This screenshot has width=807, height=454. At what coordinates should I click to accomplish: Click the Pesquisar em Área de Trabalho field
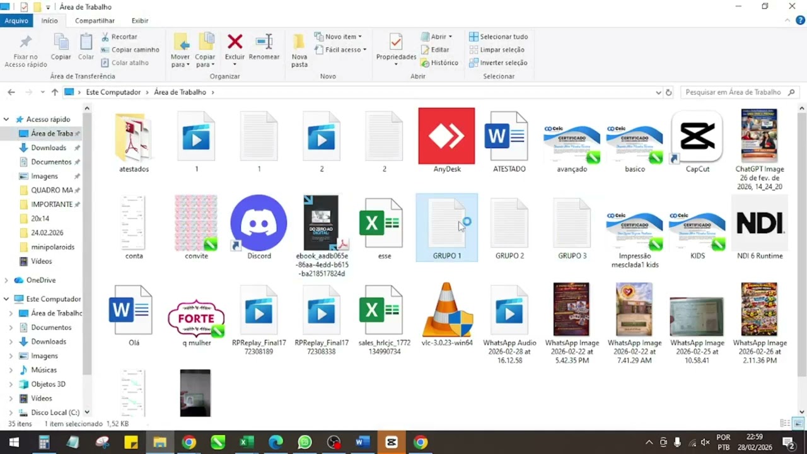pos(741,92)
